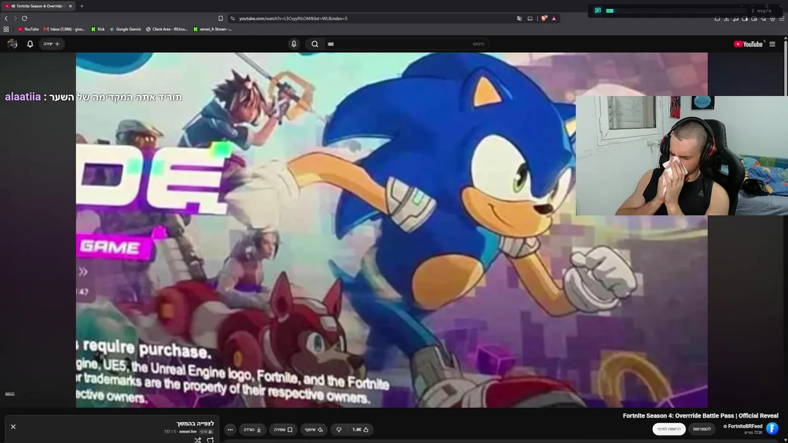This screenshot has width=788, height=443.
Task: Click the white Subscribe button
Action: click(x=669, y=429)
